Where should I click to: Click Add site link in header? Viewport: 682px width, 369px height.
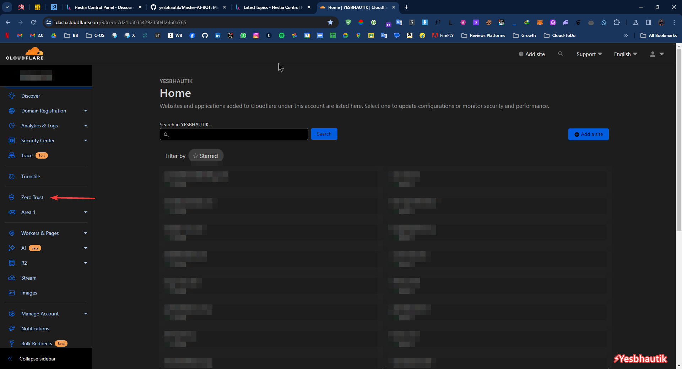tap(531, 54)
